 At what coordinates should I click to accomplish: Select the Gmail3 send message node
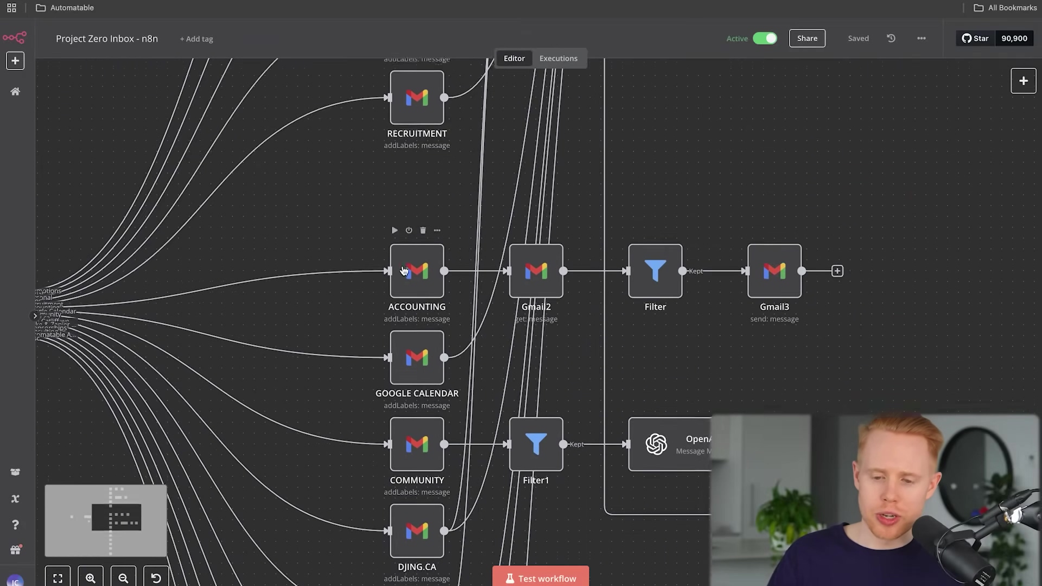pos(774,271)
